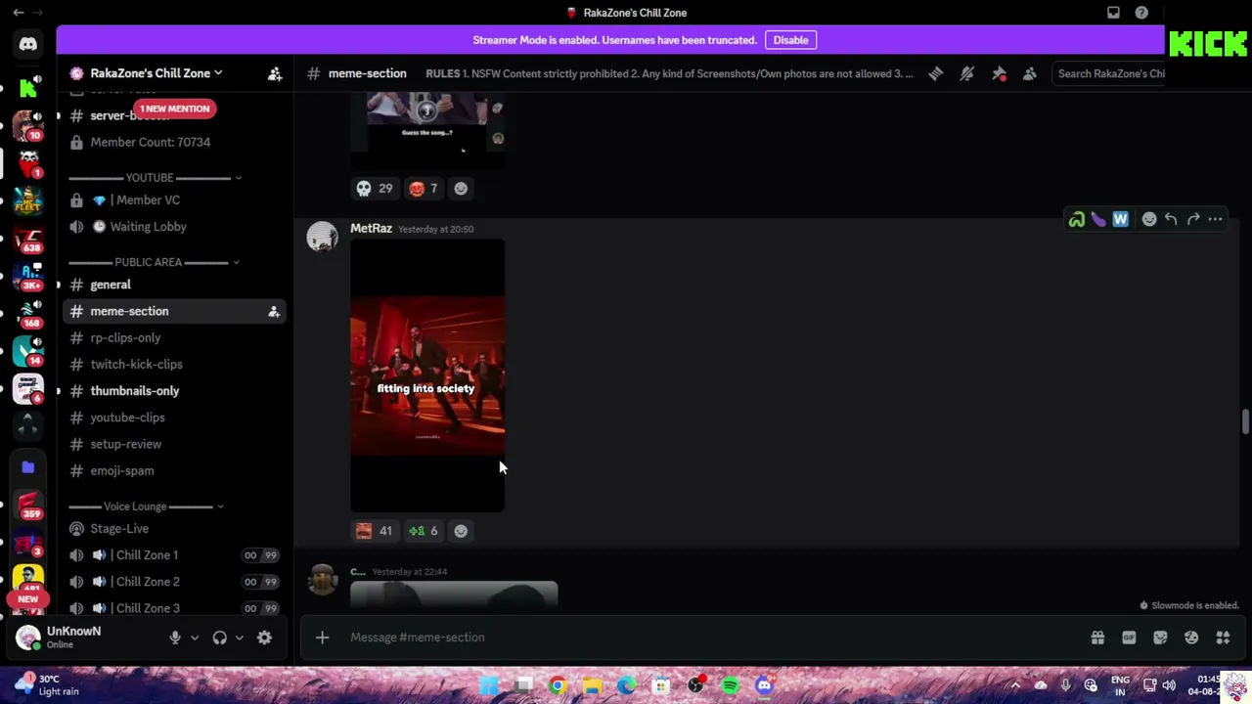Toggle deafen headphones in user panel

(x=220, y=638)
